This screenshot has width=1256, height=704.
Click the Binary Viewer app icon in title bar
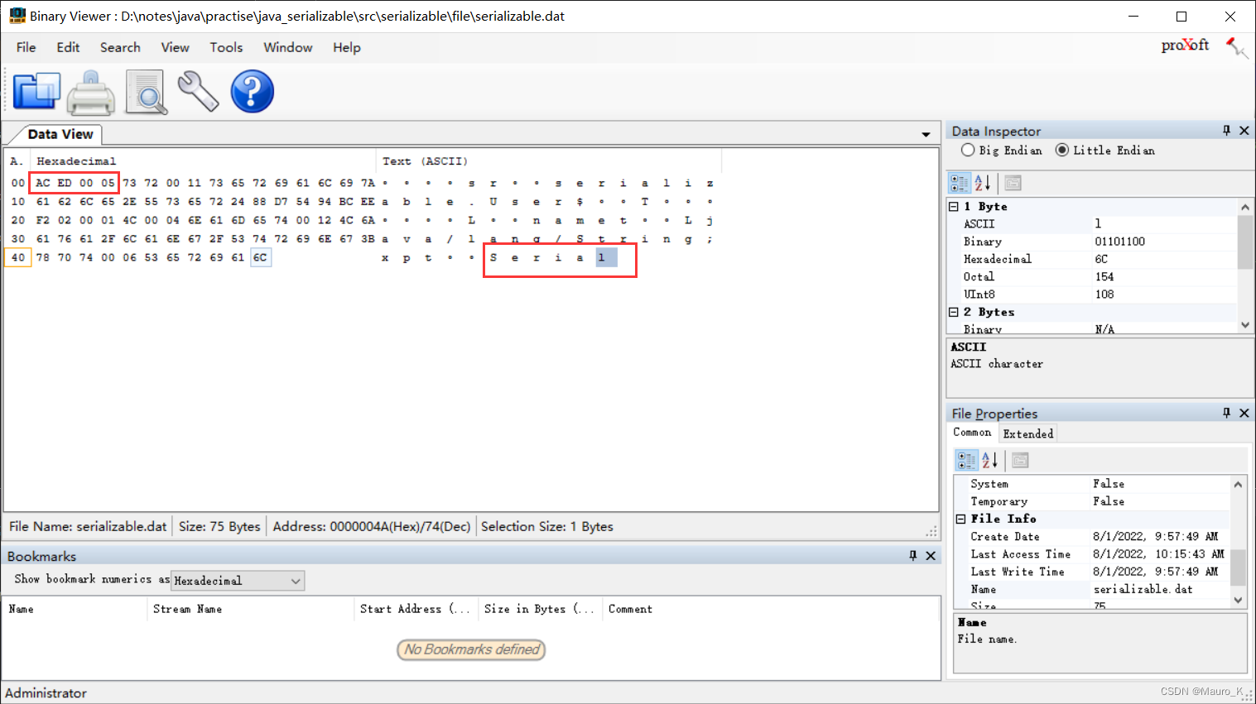tap(17, 16)
